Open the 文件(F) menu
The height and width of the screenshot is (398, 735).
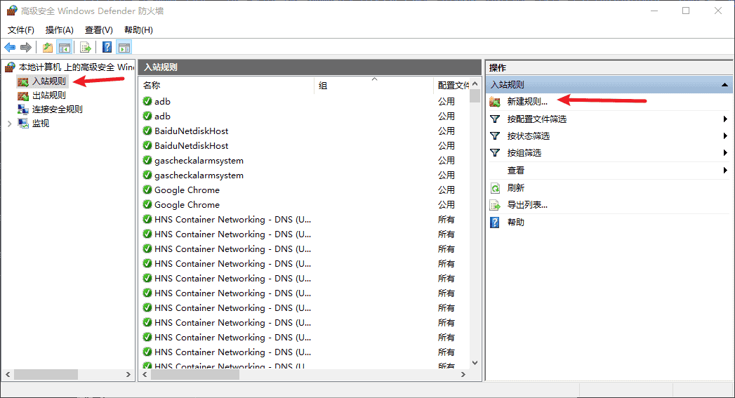tap(20, 30)
